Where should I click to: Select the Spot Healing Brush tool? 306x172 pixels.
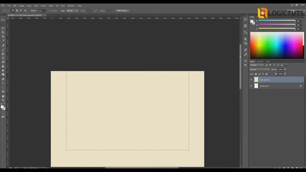[3, 45]
